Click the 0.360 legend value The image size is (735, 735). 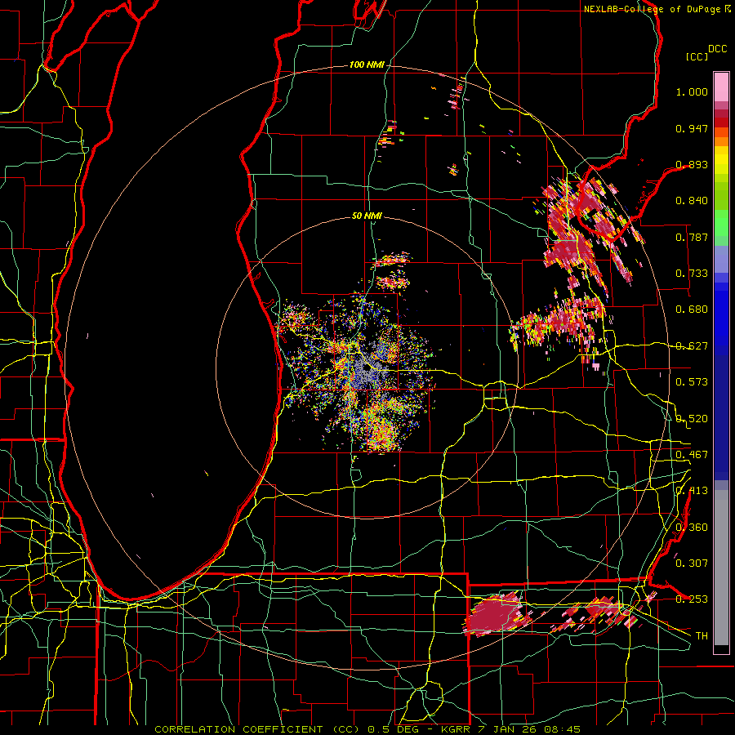(692, 528)
